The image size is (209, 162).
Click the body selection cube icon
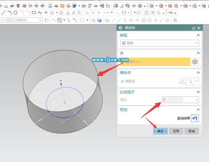coord(195,62)
